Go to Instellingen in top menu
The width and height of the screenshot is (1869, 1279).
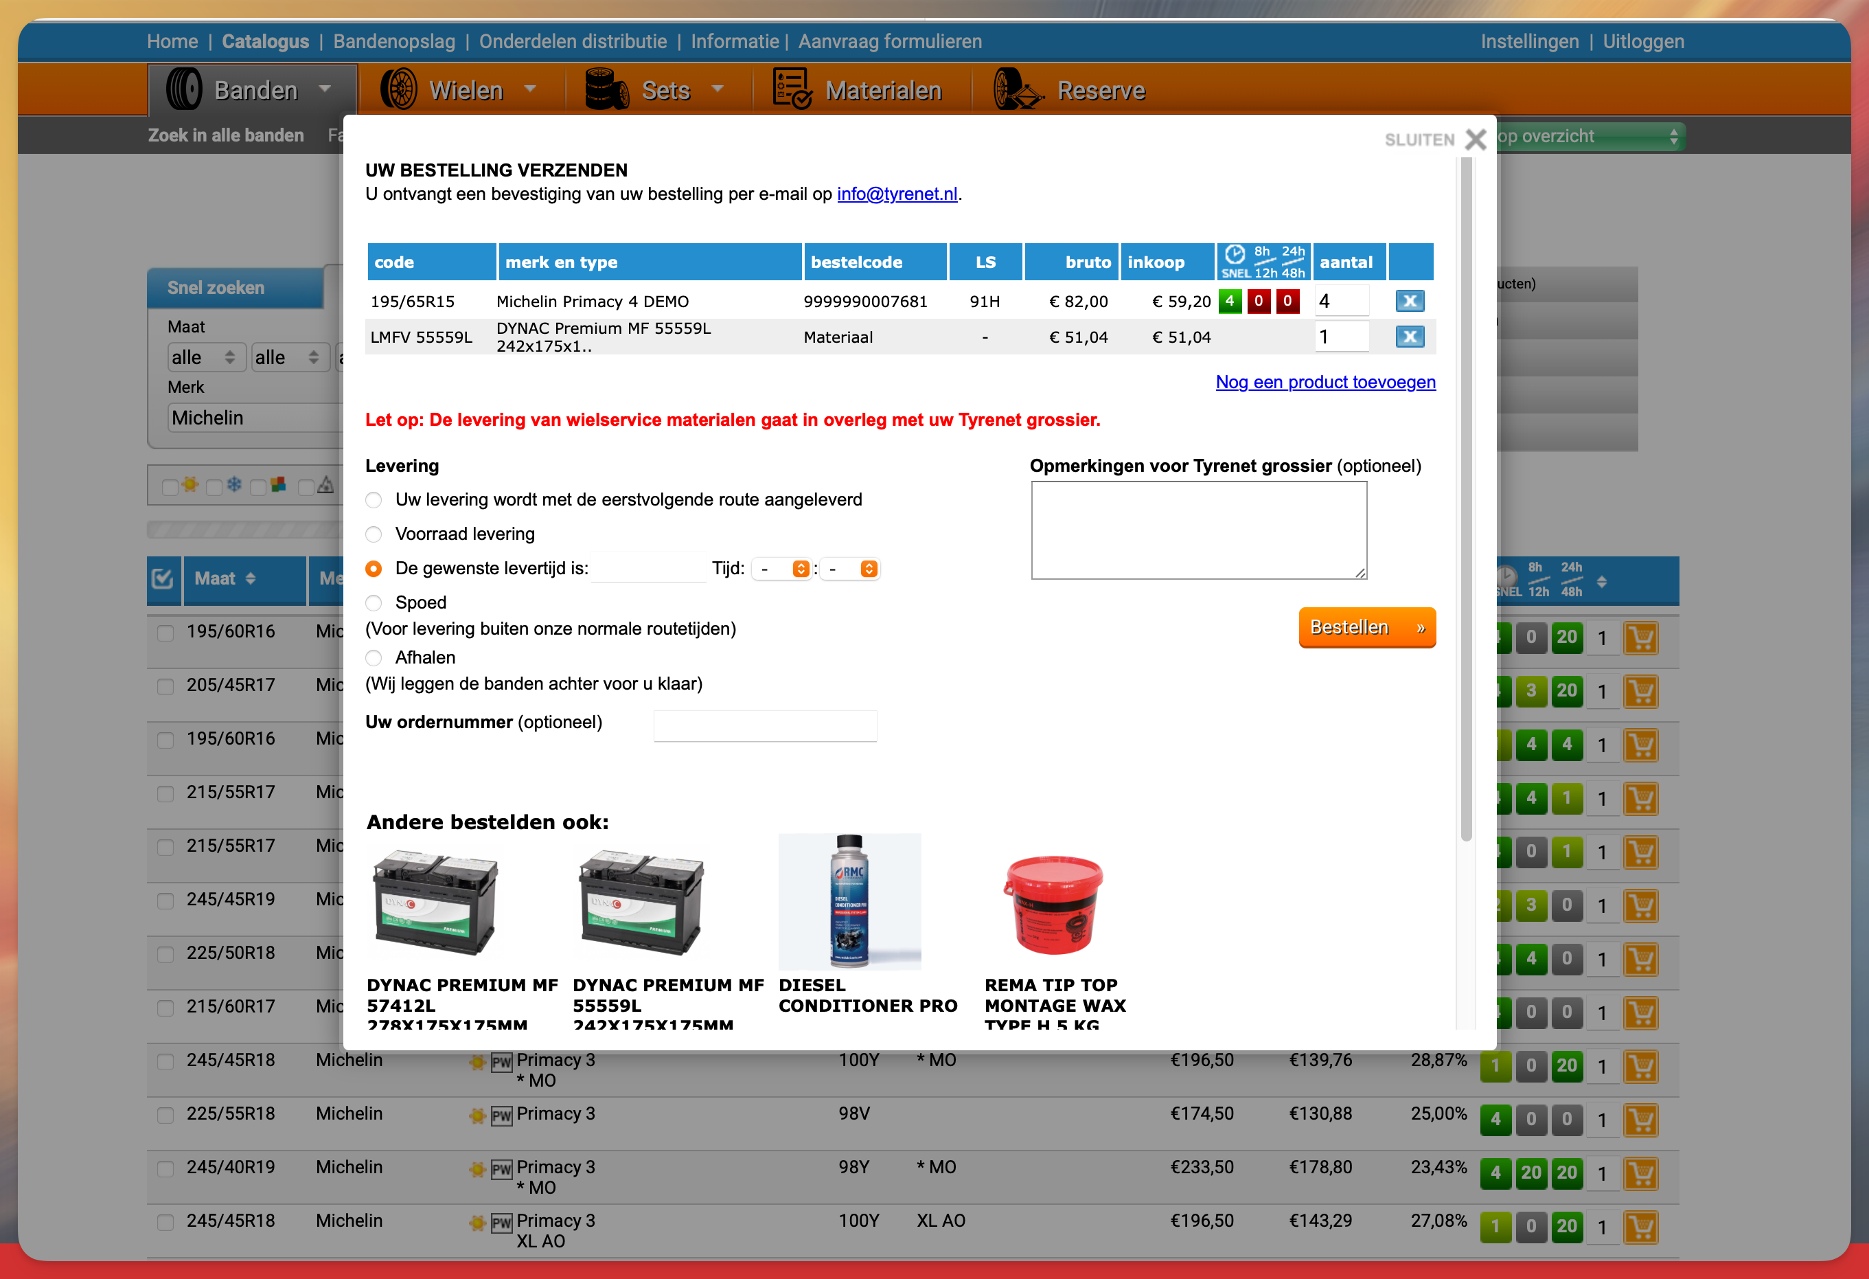click(x=1529, y=42)
